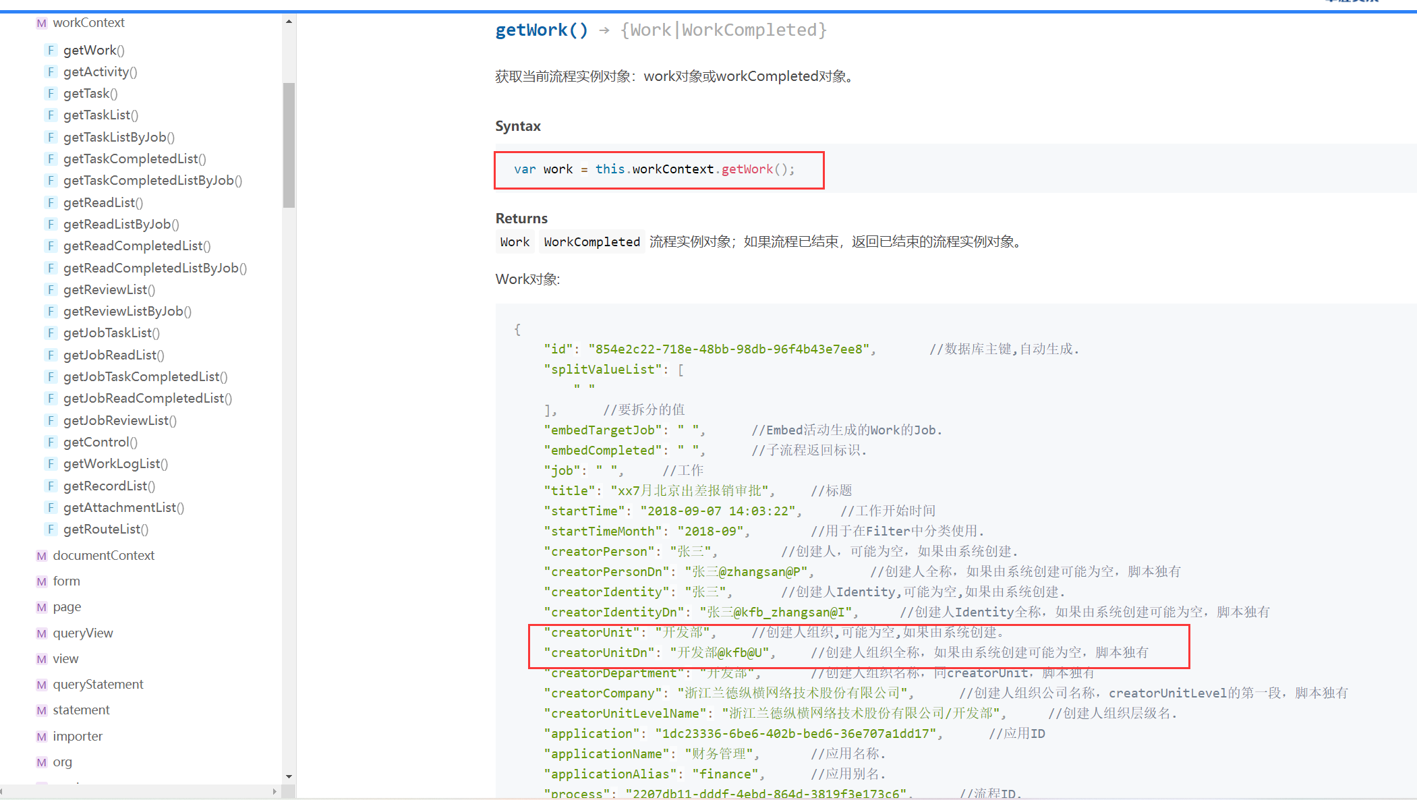Click the M icon next to importer
This screenshot has width=1417, height=800.
pos(42,737)
